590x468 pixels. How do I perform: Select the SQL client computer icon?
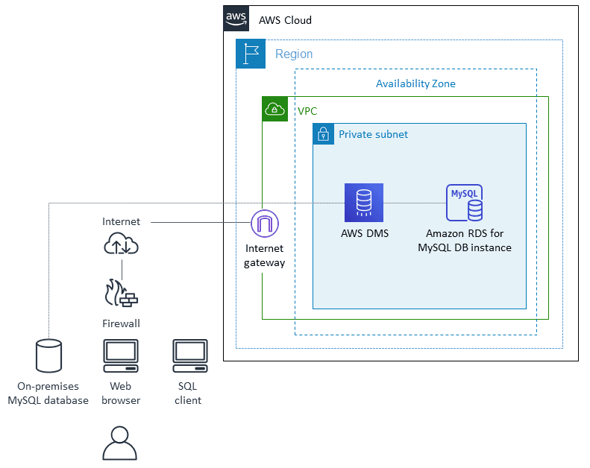(189, 355)
